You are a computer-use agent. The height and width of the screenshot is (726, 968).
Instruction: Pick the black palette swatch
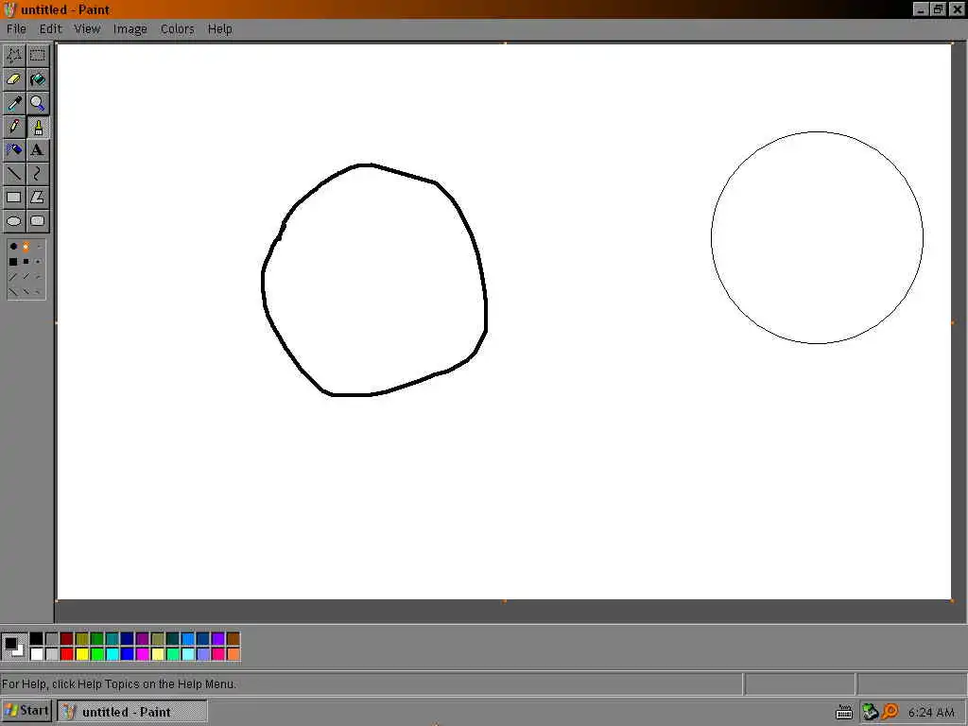(37, 638)
